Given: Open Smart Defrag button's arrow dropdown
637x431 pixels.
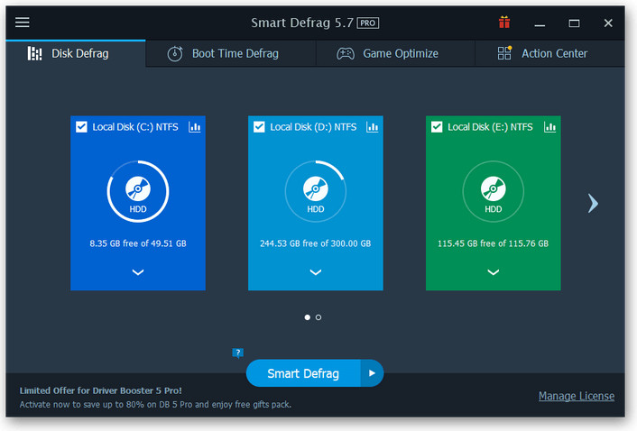Looking at the screenshot, I should [x=372, y=373].
